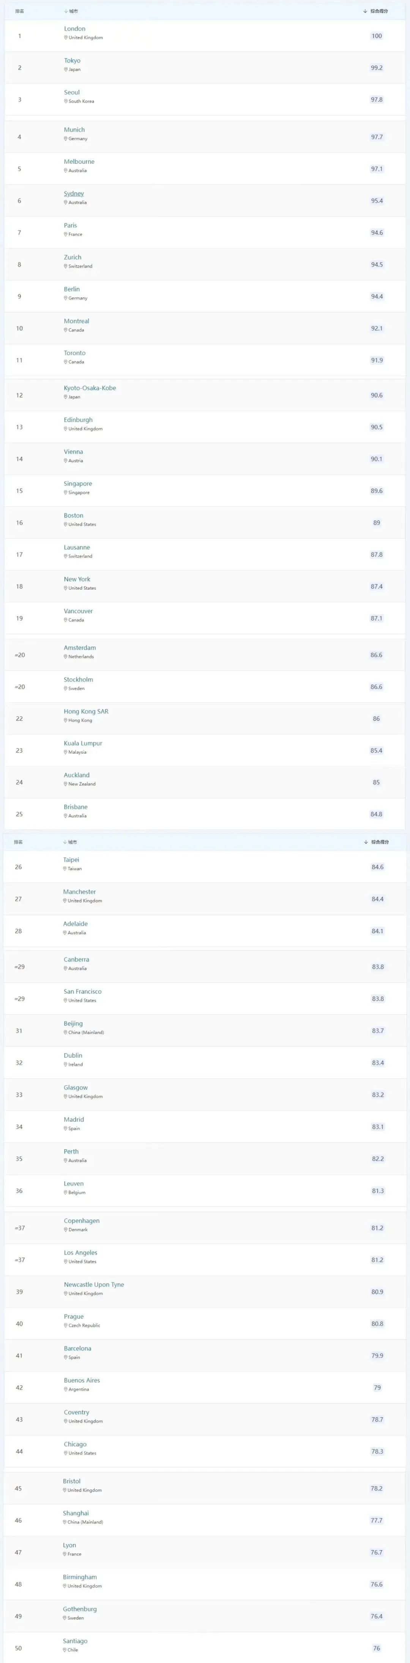Sort by 综合得分 in the top table header

[x=376, y=11]
